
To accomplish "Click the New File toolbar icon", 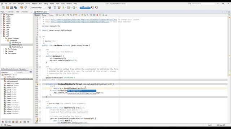I will [3, 7].
